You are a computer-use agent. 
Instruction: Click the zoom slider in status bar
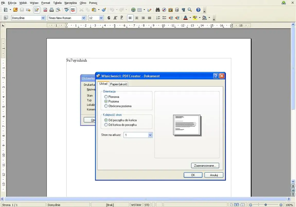pos(265,205)
